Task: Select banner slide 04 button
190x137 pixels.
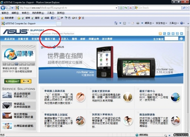Action: pos(20,64)
